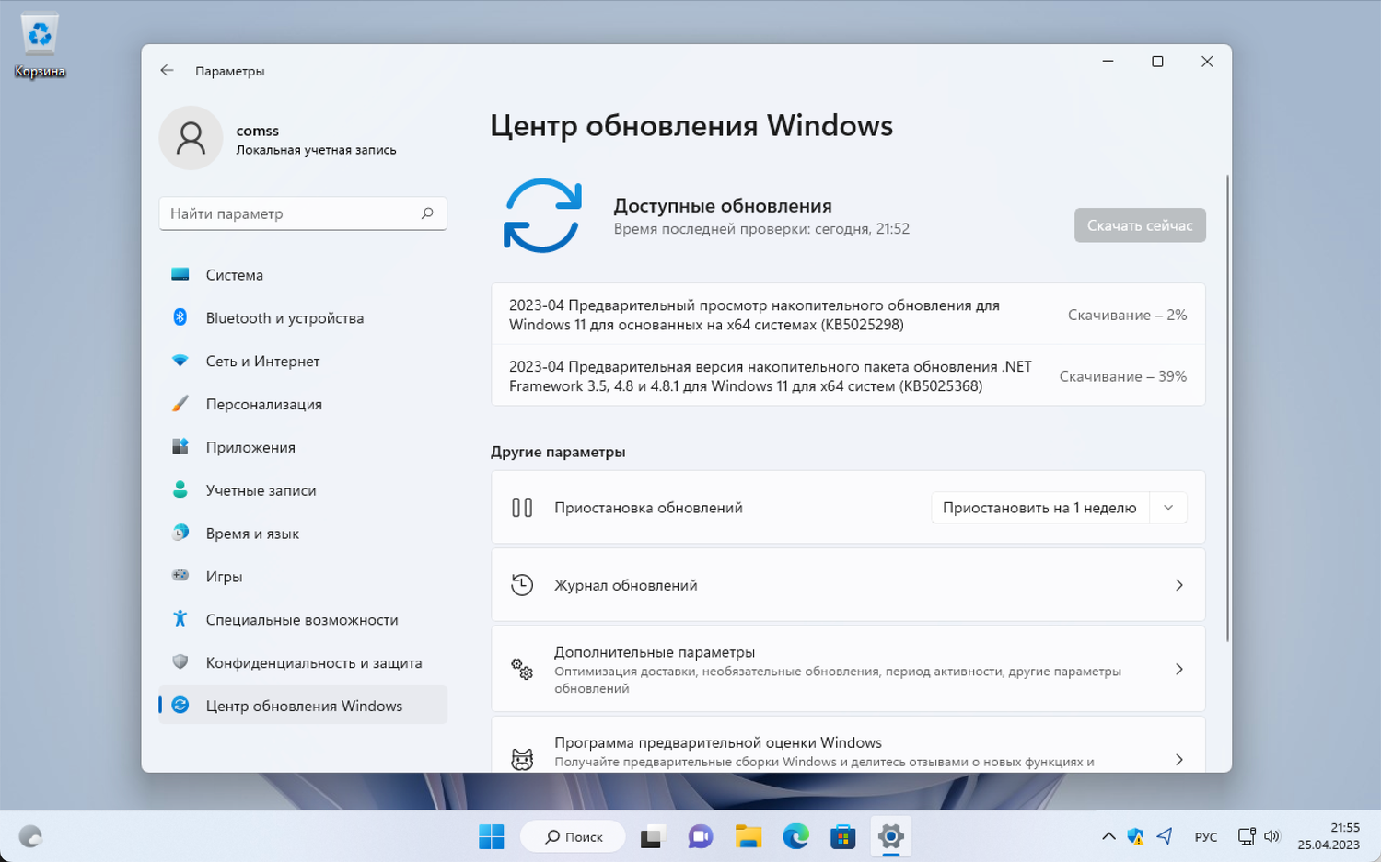
Task: Click the Доступные обновления heading
Action: [x=723, y=206]
